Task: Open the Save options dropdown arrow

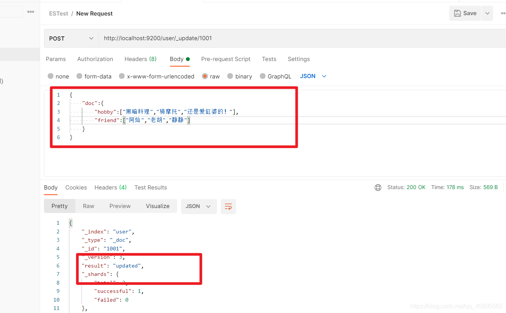Action: [x=487, y=13]
